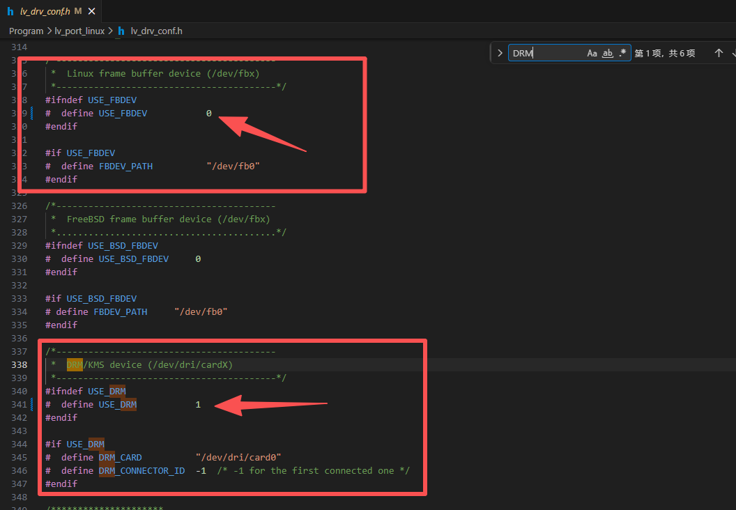Click the "#ifndef USE_FBDEV" line
This screenshot has width=736, height=510.
pyautogui.click(x=91, y=100)
